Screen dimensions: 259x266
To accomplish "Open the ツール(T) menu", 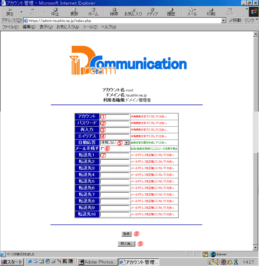I will pos(90,27).
